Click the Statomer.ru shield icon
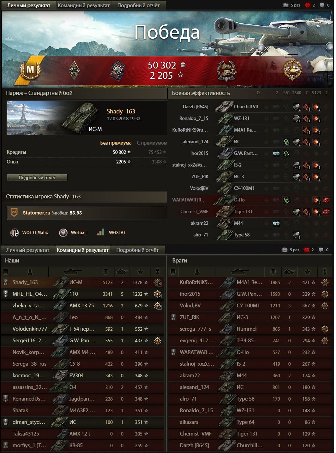The image size is (336, 453). pos(14,213)
